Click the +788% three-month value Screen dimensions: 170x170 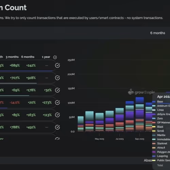pos(15,127)
